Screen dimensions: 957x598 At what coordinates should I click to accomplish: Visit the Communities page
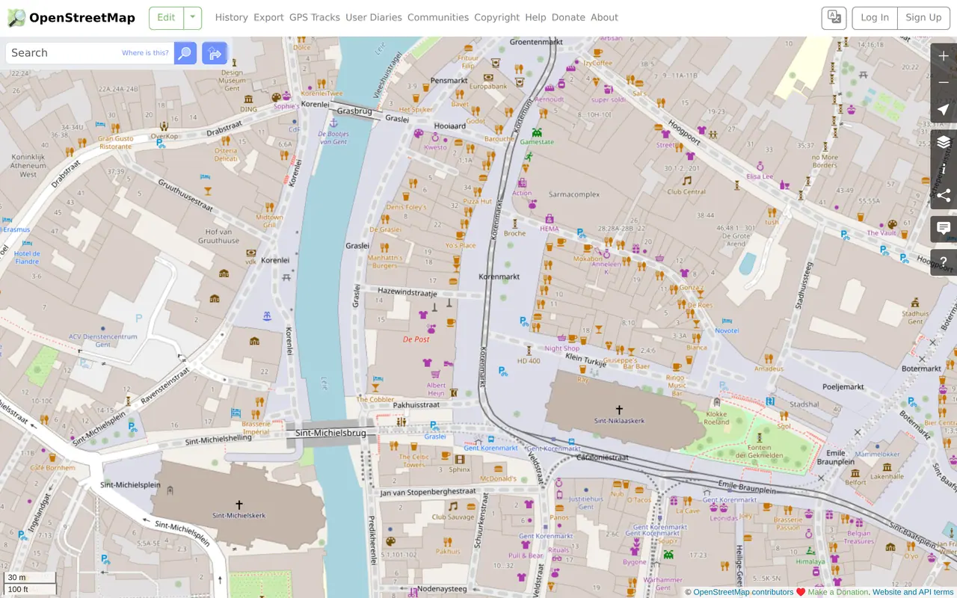click(x=438, y=18)
